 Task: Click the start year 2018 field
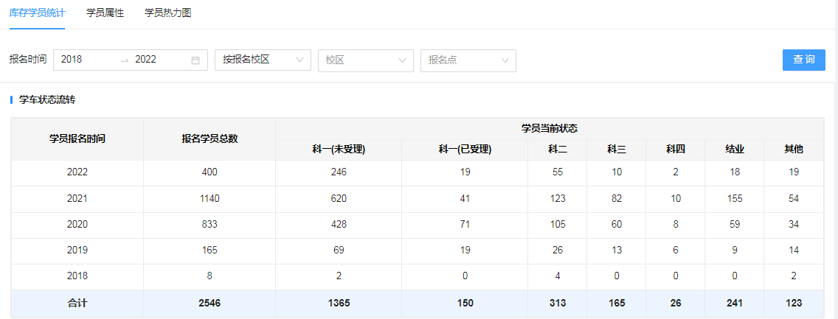[86, 60]
